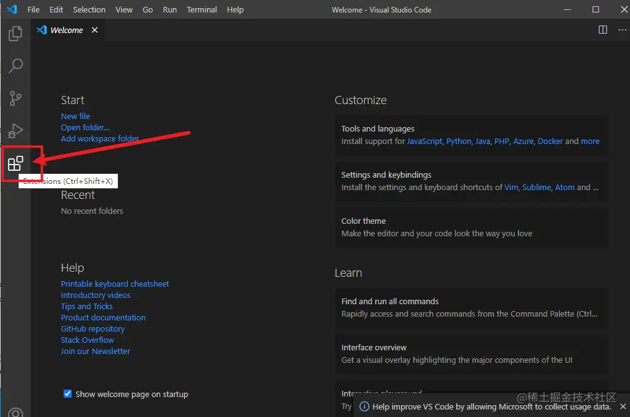The image size is (630, 417).
Task: Open the Explorer view in activity bar
Action: click(16, 34)
